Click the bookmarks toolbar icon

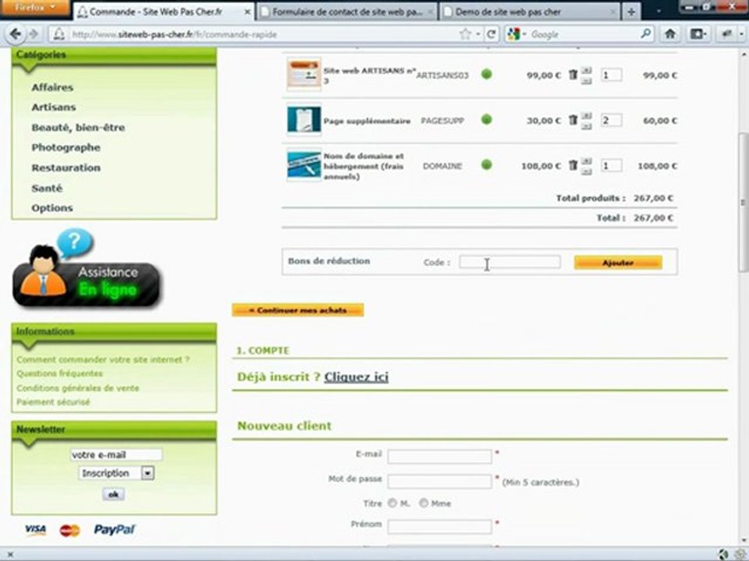pos(698,34)
